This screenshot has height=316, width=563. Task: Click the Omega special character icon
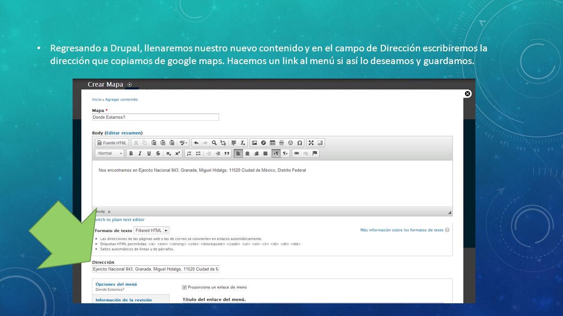tap(300, 143)
